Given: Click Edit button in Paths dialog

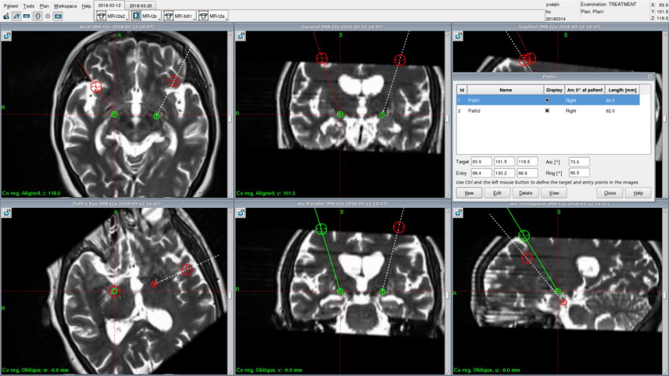Looking at the screenshot, I should pos(497,193).
